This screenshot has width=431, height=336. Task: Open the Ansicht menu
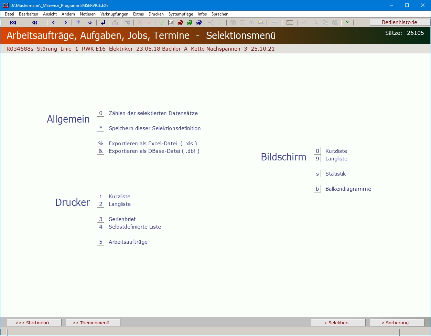tap(50, 14)
